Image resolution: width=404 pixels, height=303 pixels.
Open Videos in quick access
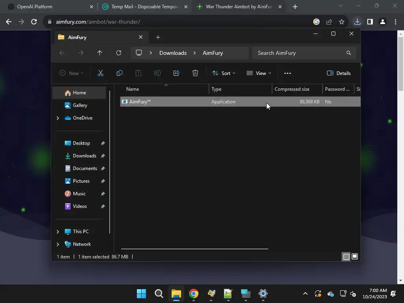click(x=79, y=206)
